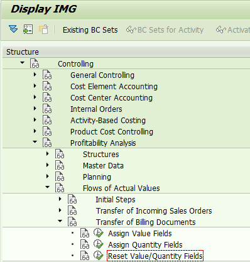
Task: Select the Reset Value/Quantity Fields entry
Action: [x=155, y=256]
